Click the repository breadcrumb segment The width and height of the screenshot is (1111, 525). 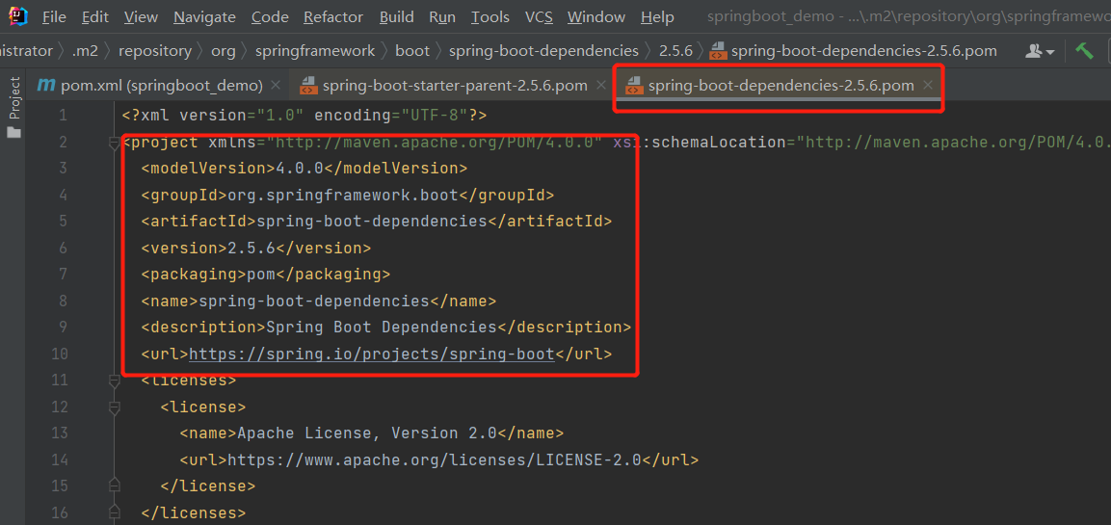click(x=155, y=51)
